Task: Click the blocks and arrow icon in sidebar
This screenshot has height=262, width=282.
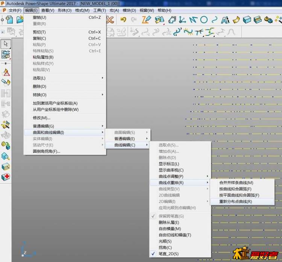Action: 6,146
